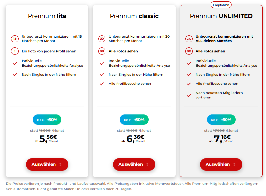Click infinity icon beside 'ALL deinen Matches'

(189, 39)
